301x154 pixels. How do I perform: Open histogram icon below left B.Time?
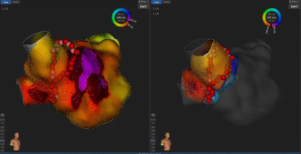tap(144, 6)
